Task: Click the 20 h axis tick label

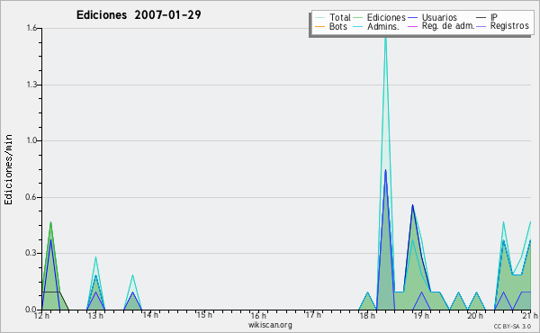Action: click(475, 316)
